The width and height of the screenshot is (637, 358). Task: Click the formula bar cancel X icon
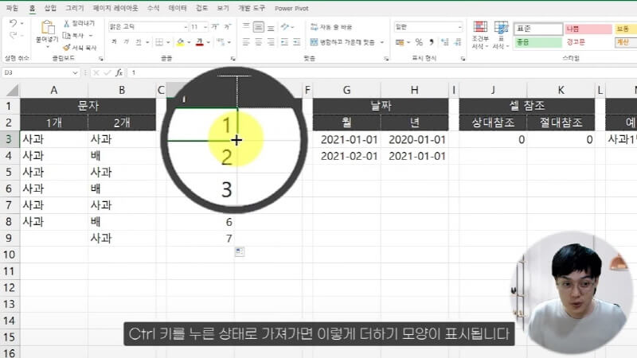96,72
